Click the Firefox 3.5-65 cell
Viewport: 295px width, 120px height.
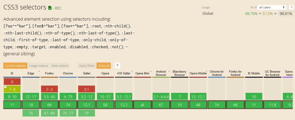pos(49,96)
